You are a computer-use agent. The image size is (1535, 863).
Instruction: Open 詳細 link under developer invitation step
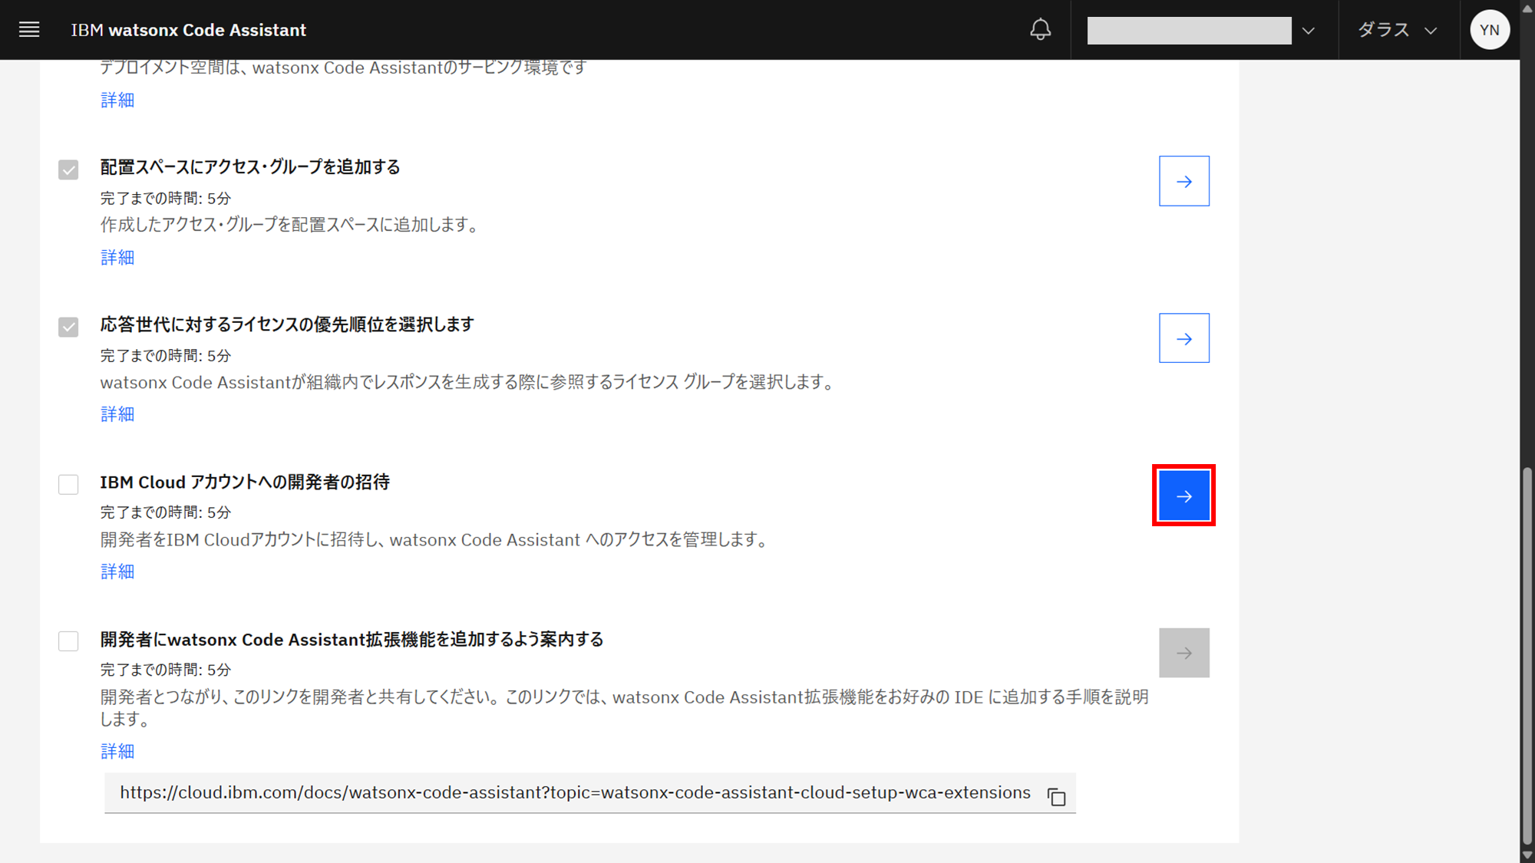point(117,571)
